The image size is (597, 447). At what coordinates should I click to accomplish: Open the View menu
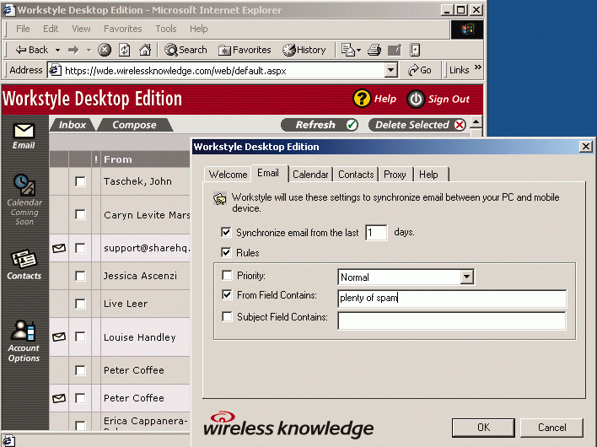coord(81,29)
